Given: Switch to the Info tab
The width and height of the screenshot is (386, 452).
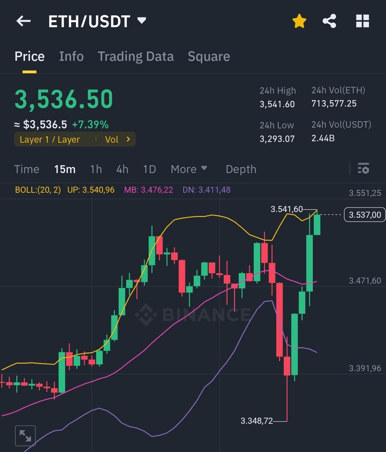Looking at the screenshot, I should click(x=71, y=56).
